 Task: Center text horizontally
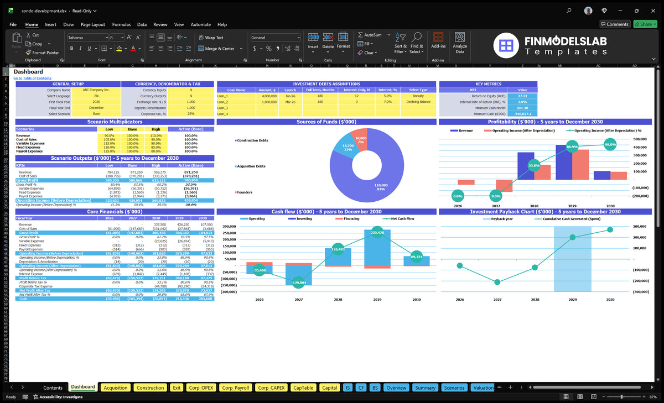[160, 49]
